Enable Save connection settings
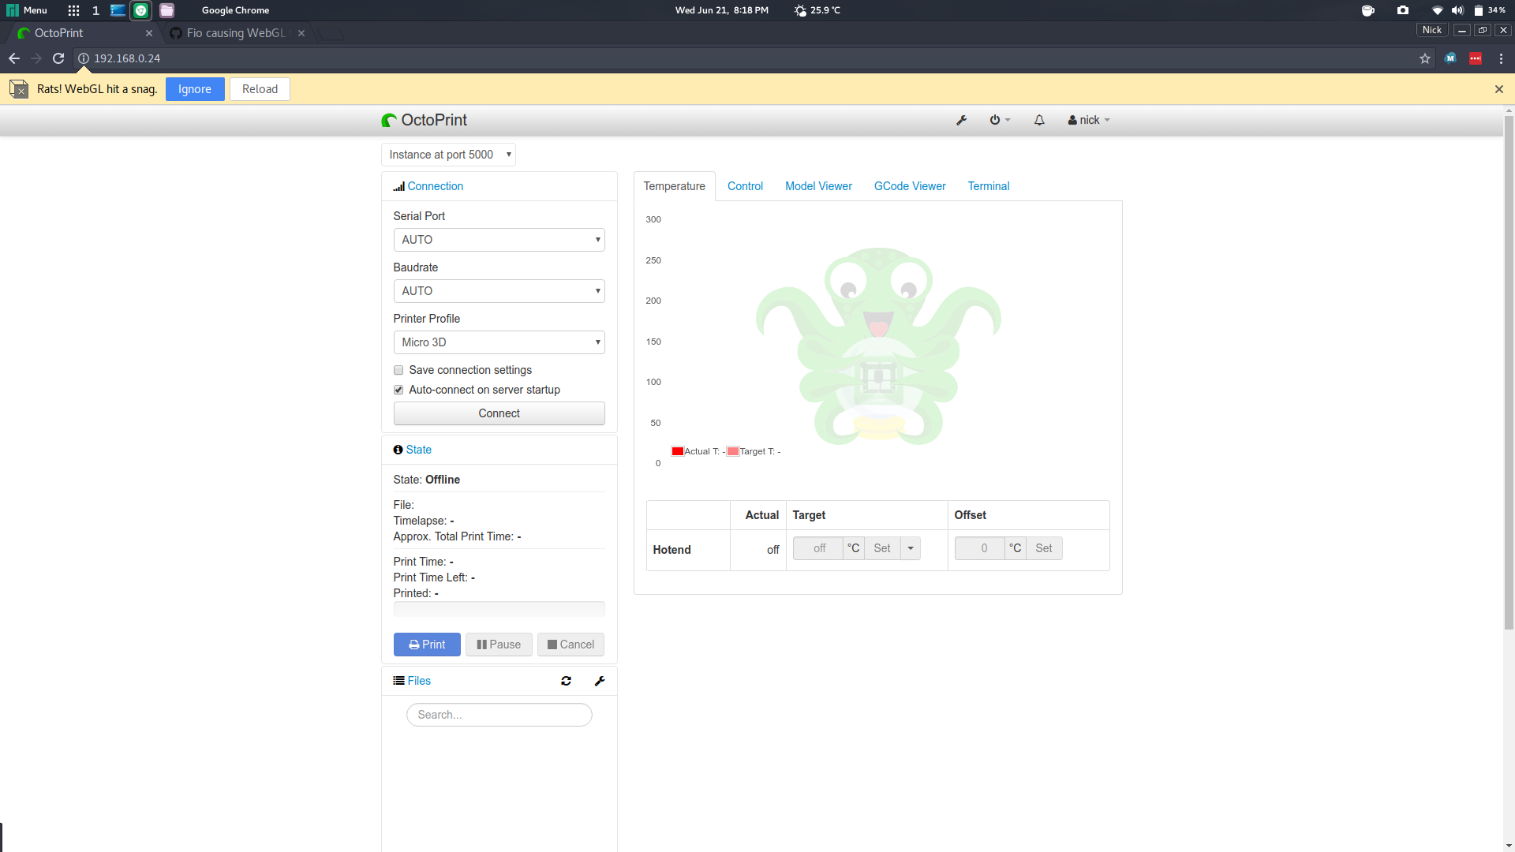The image size is (1515, 852). click(398, 370)
